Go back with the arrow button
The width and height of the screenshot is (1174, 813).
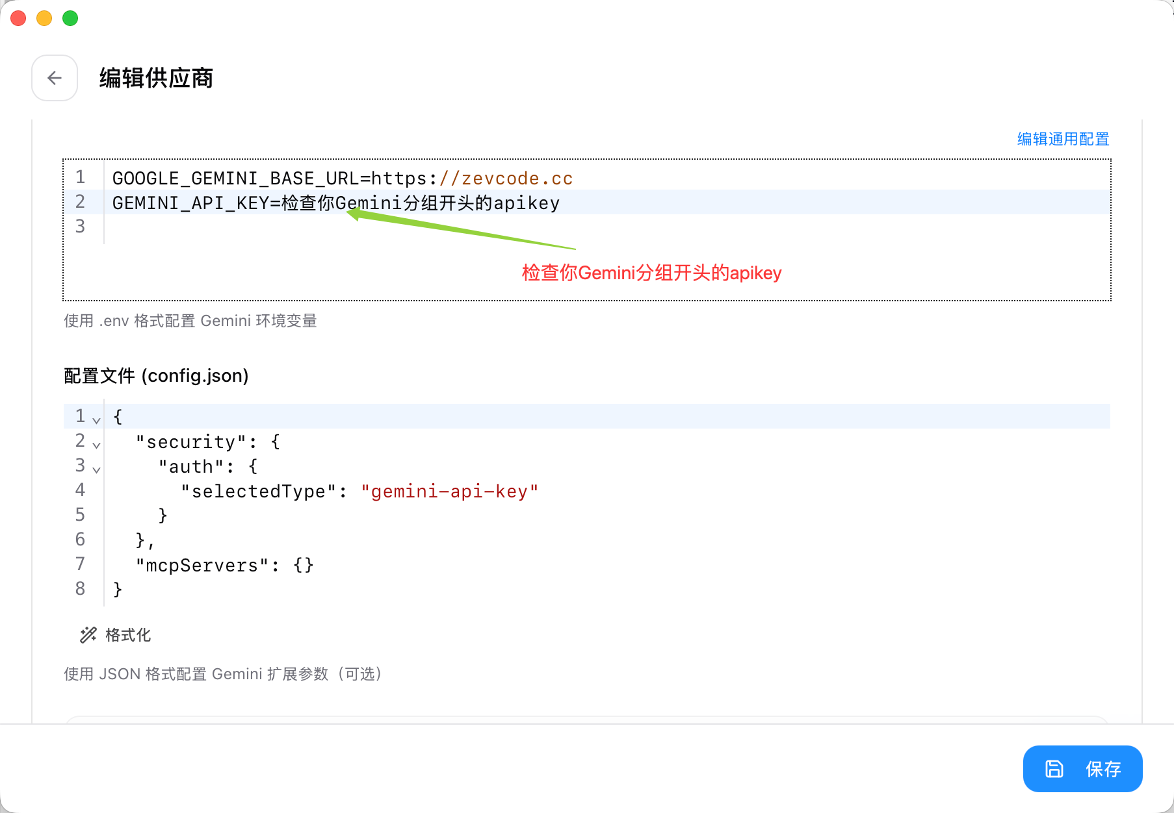coord(55,78)
